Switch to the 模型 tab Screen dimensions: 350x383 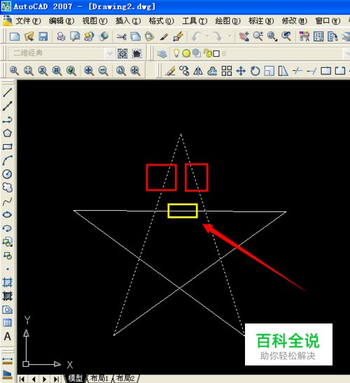click(75, 378)
